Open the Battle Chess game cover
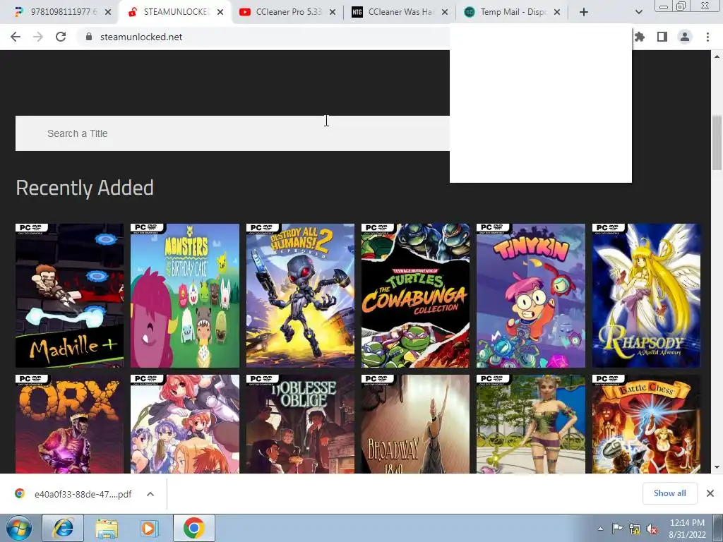This screenshot has width=723, height=542. [646, 424]
